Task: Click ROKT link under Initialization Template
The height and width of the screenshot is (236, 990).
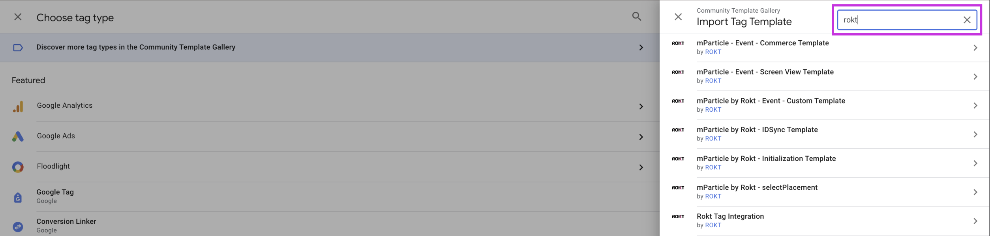Action: 713,167
